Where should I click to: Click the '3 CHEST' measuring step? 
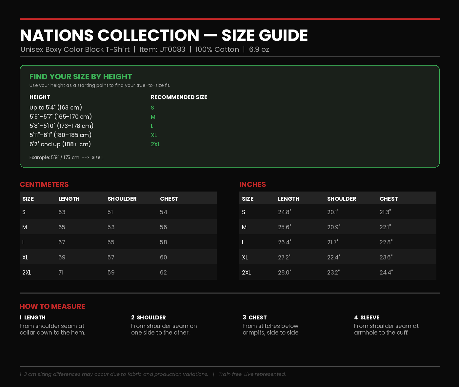point(255,317)
